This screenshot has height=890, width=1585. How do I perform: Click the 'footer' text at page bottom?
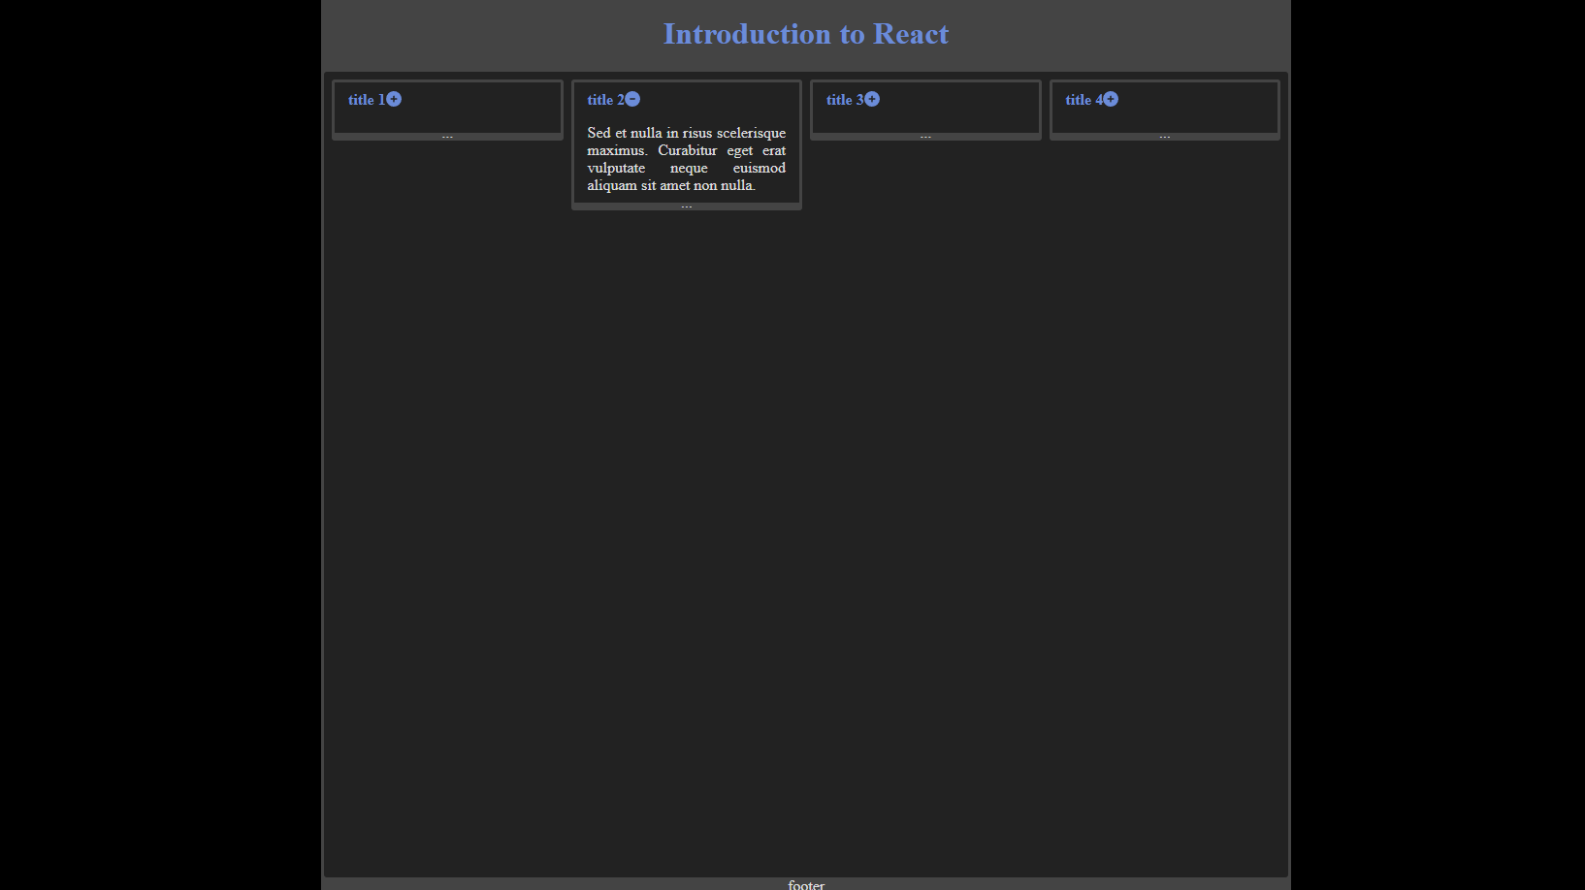(806, 884)
